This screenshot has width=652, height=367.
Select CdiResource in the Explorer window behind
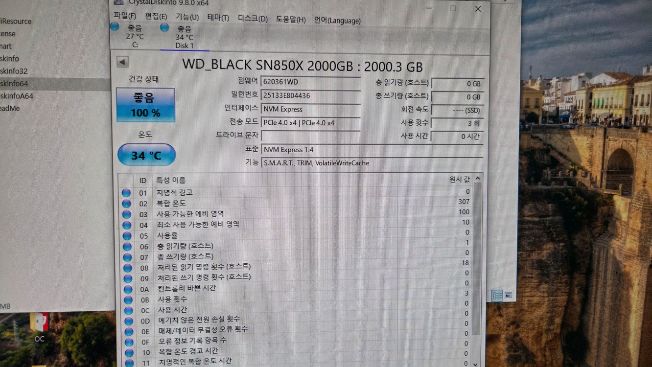(x=16, y=21)
